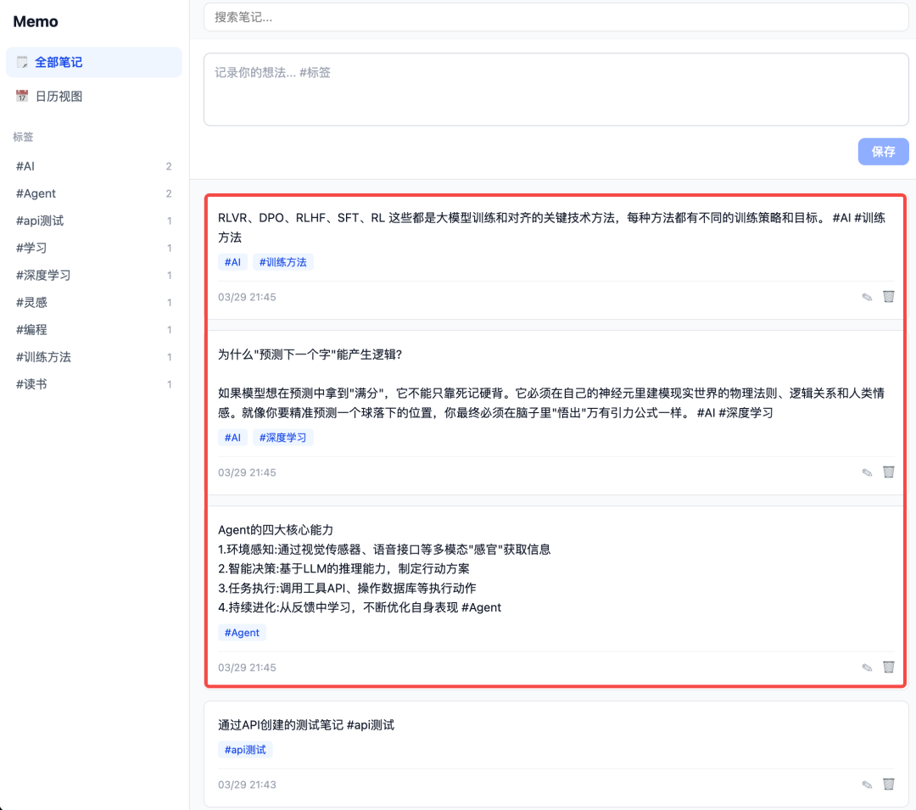
Task: Click the 保存 button
Action: 883,151
